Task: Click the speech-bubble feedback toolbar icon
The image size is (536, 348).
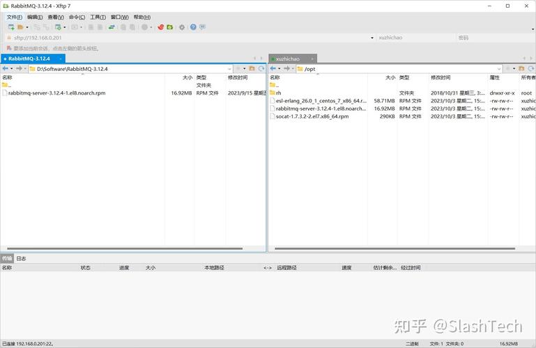Action: 202,26
